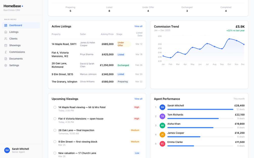Image resolution: width=254 pixels, height=158 pixels.
Task: Check off Flat 4 Victoria Mansions open house
Action: point(55,119)
